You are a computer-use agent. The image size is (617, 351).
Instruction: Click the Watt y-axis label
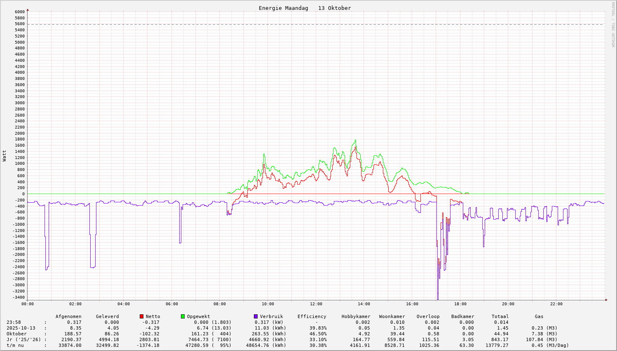pyautogui.click(x=5, y=156)
